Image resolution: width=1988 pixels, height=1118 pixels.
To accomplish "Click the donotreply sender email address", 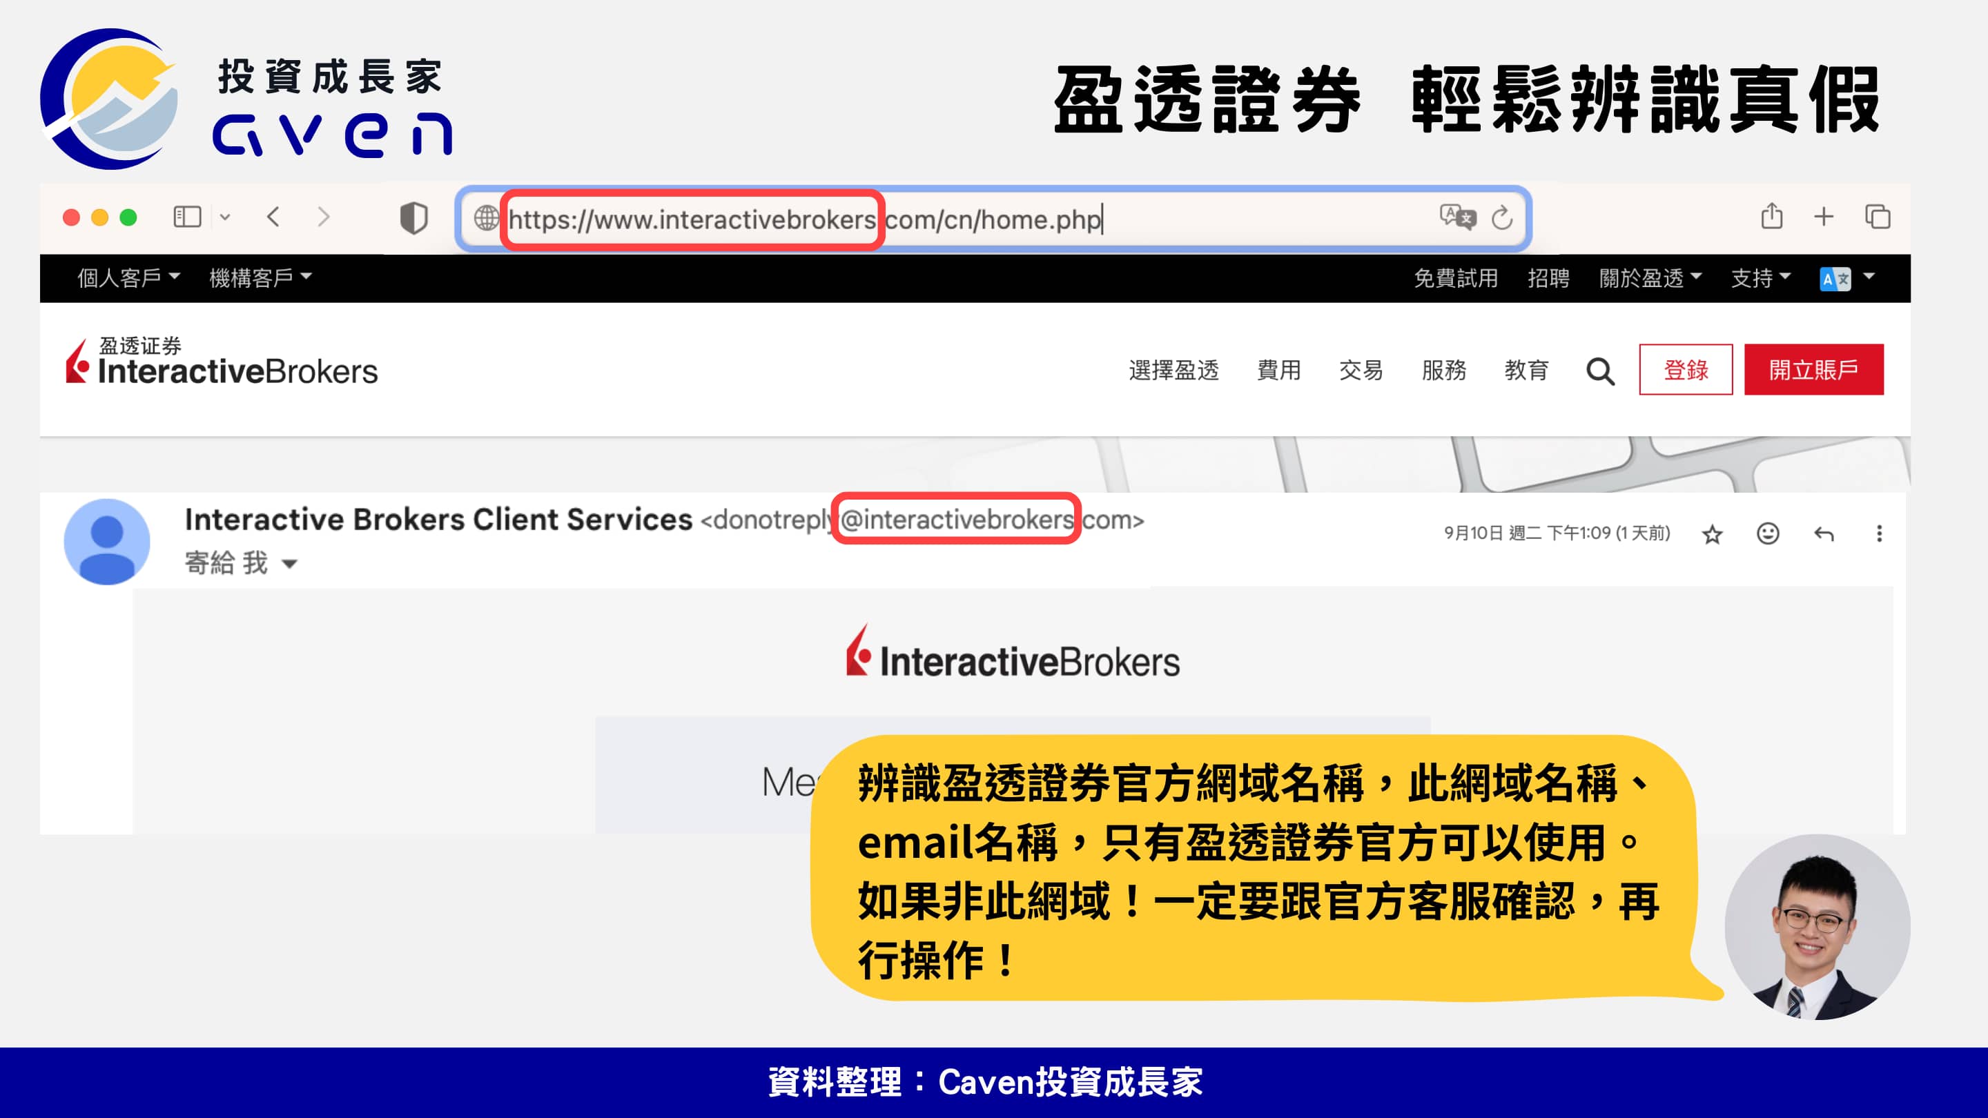I will (922, 521).
